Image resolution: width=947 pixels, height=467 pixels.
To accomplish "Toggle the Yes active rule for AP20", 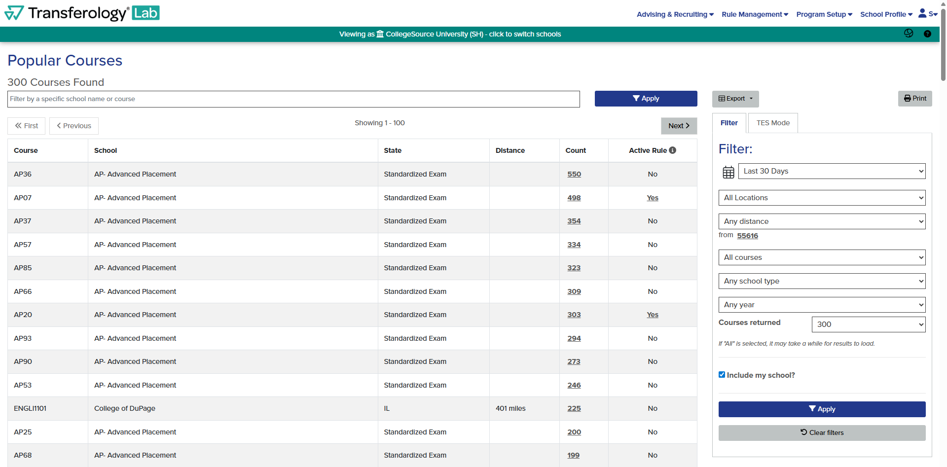I will click(x=652, y=314).
